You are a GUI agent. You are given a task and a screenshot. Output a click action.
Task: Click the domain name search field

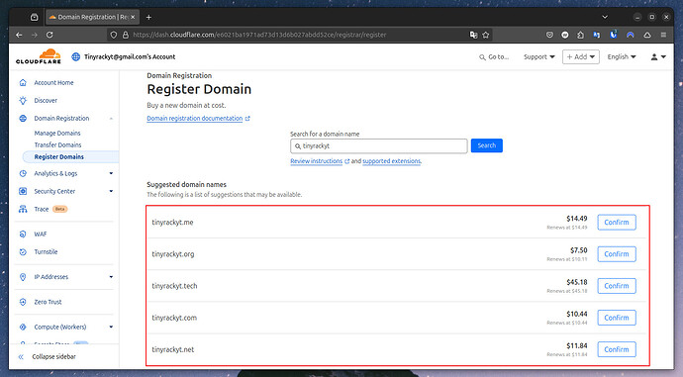pos(379,146)
